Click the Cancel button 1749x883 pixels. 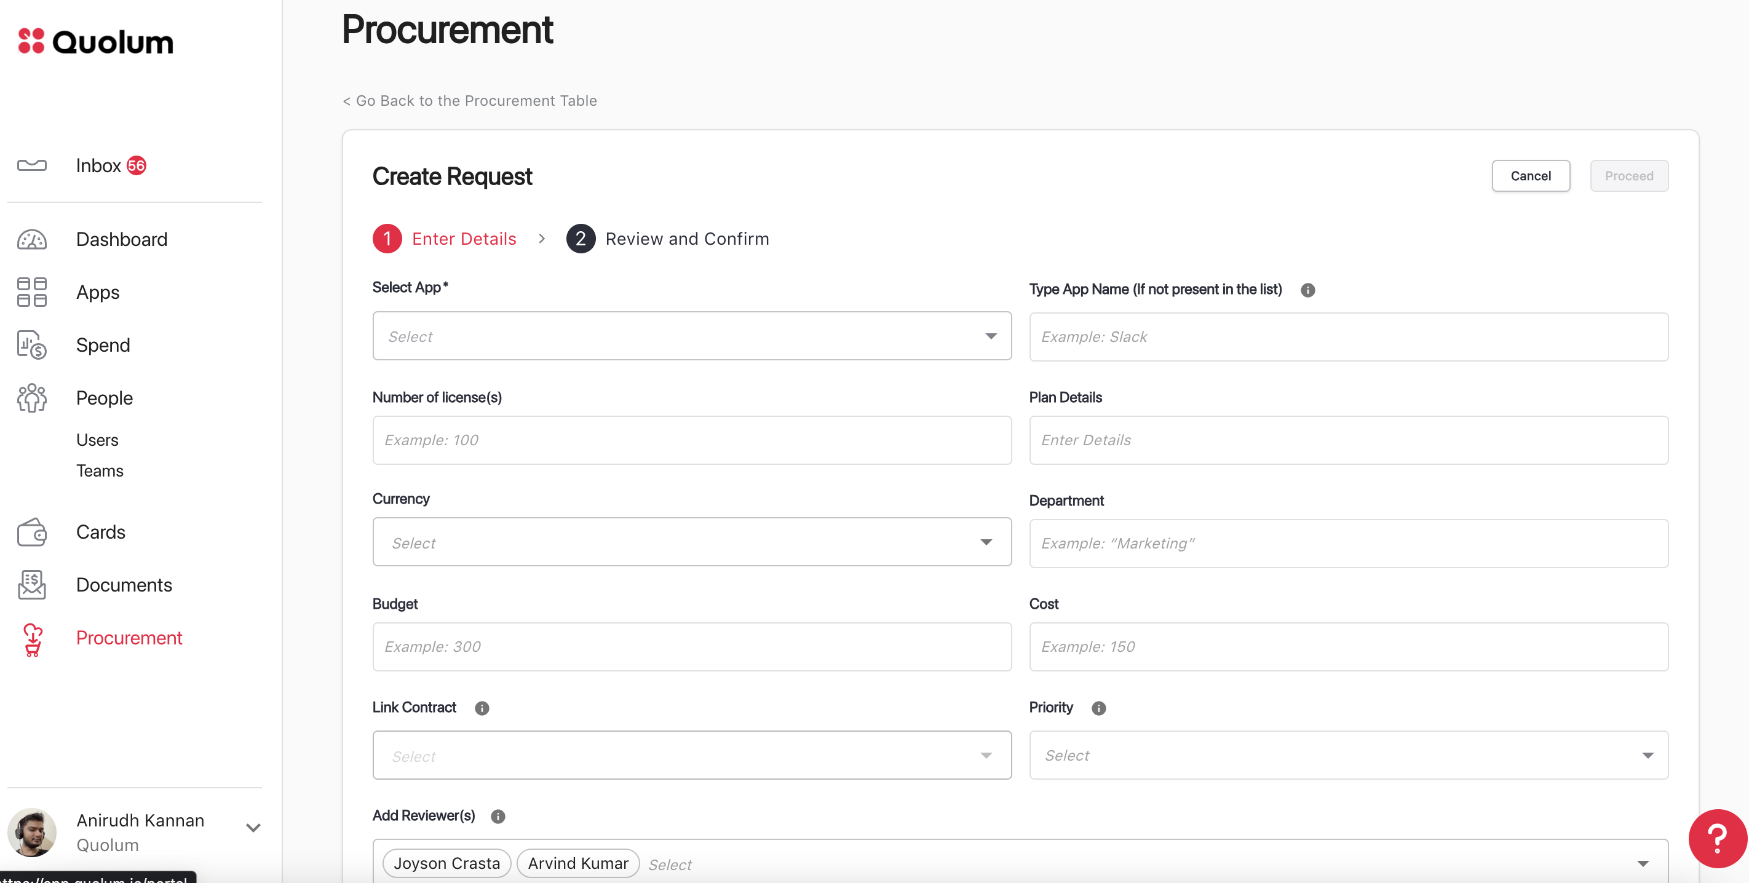tap(1529, 176)
